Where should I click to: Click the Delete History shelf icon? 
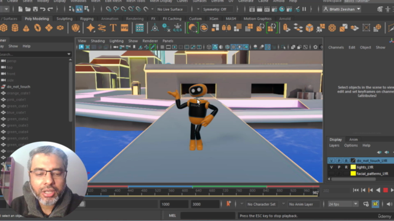tap(166, 28)
